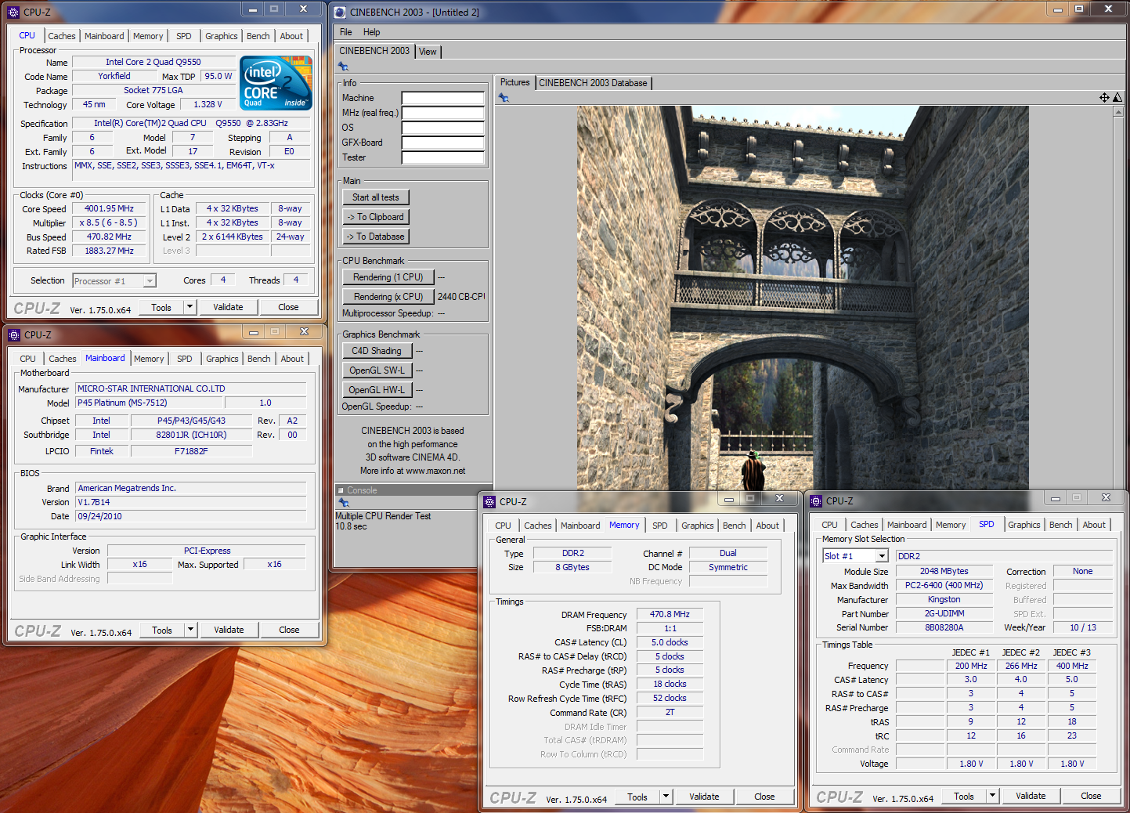Click the picture panel scrollbar up arrow

coord(1118,112)
